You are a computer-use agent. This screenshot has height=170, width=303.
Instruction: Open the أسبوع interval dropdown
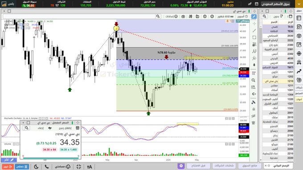pyautogui.click(x=242, y=16)
